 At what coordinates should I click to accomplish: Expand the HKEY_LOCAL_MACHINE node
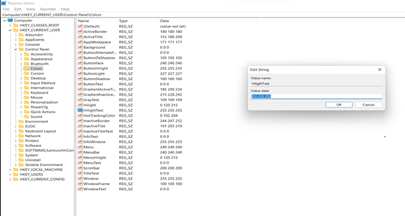(x=10, y=170)
